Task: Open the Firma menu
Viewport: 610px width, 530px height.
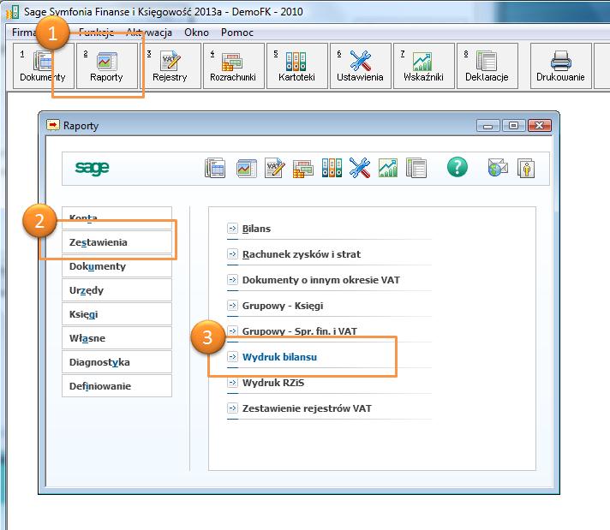Action: (x=23, y=33)
